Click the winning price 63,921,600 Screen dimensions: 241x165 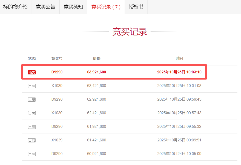tap(96, 72)
